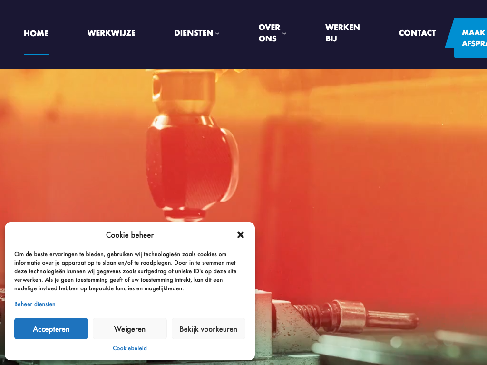Refuse cookies with Weigeren button
Screen dimensions: 487x365
(129, 329)
